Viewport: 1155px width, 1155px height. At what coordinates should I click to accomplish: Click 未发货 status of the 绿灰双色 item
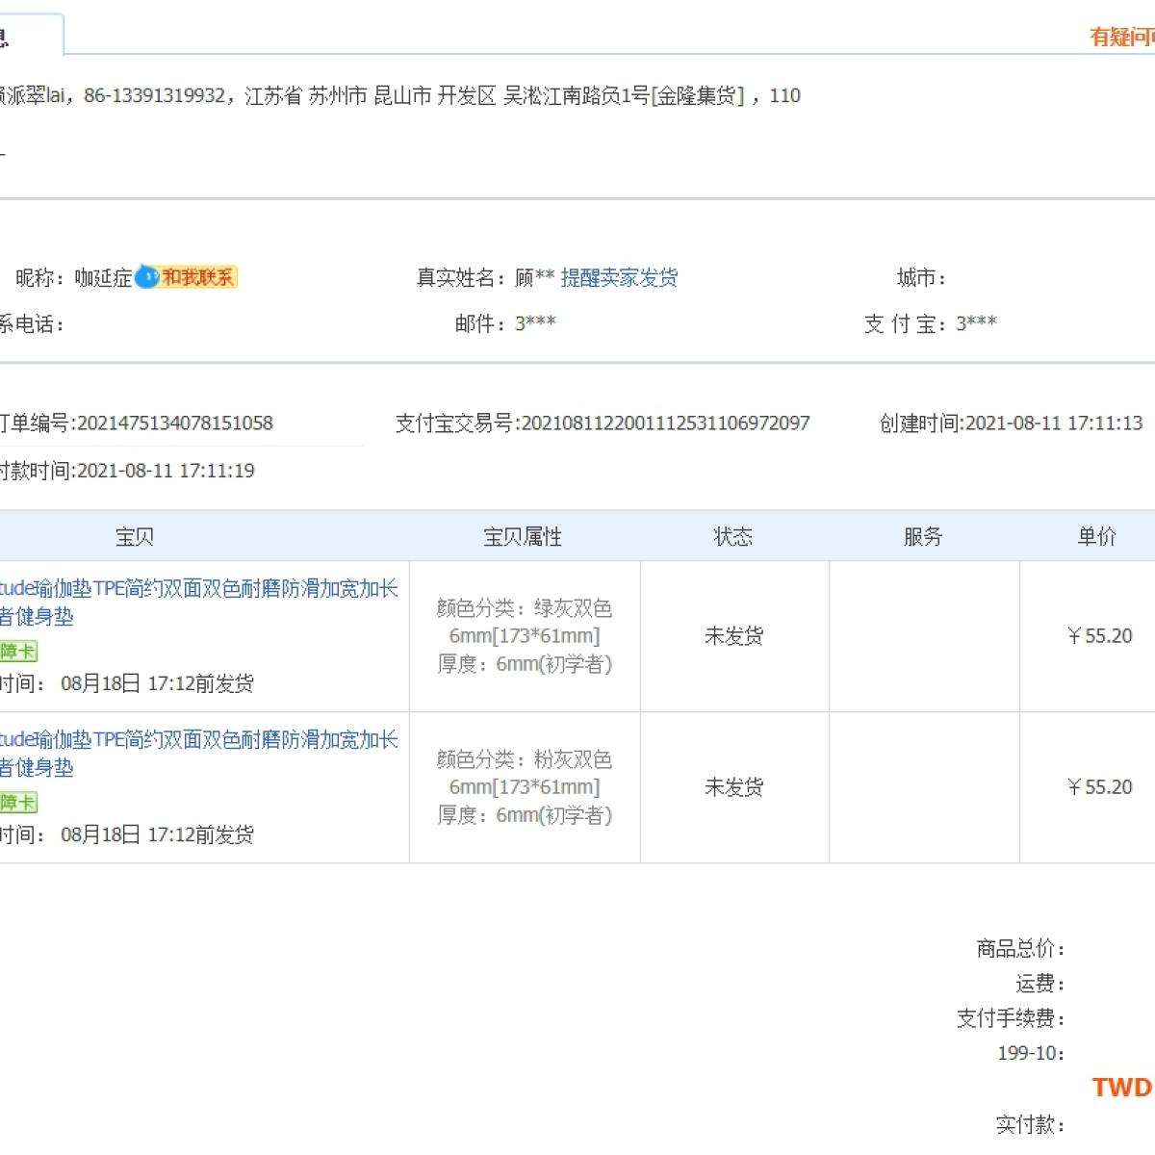point(733,636)
